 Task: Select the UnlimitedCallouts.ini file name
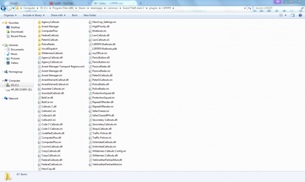pos(104,147)
